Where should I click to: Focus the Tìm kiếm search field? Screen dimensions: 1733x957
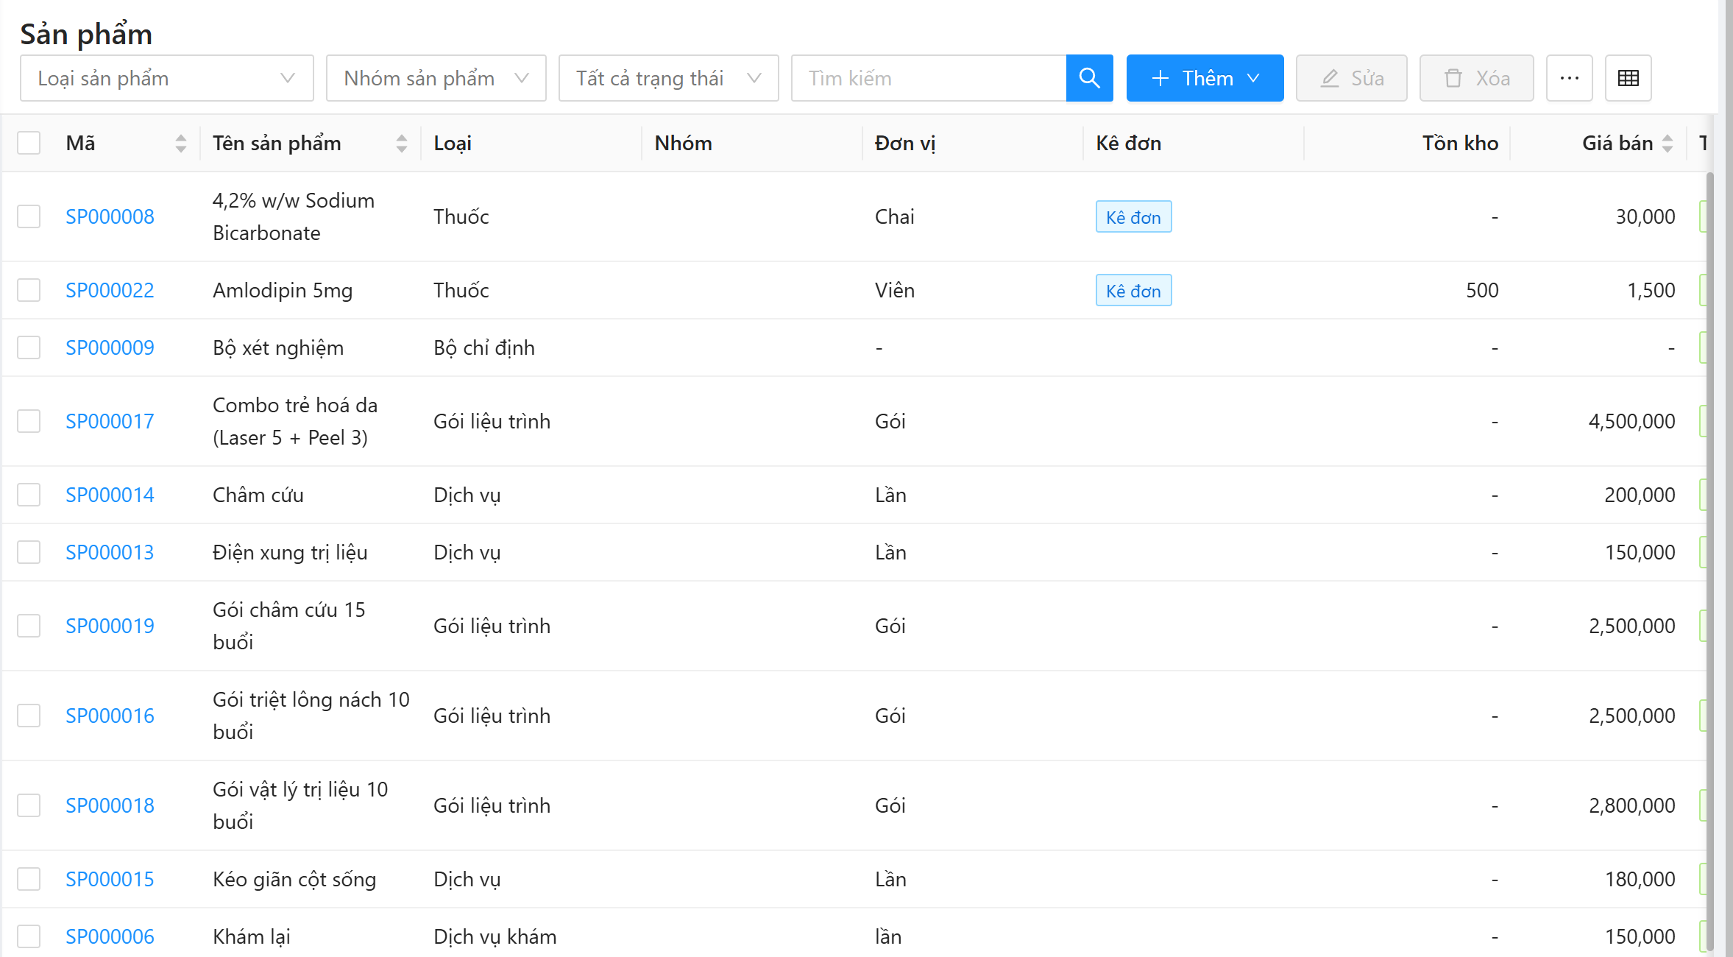(929, 78)
